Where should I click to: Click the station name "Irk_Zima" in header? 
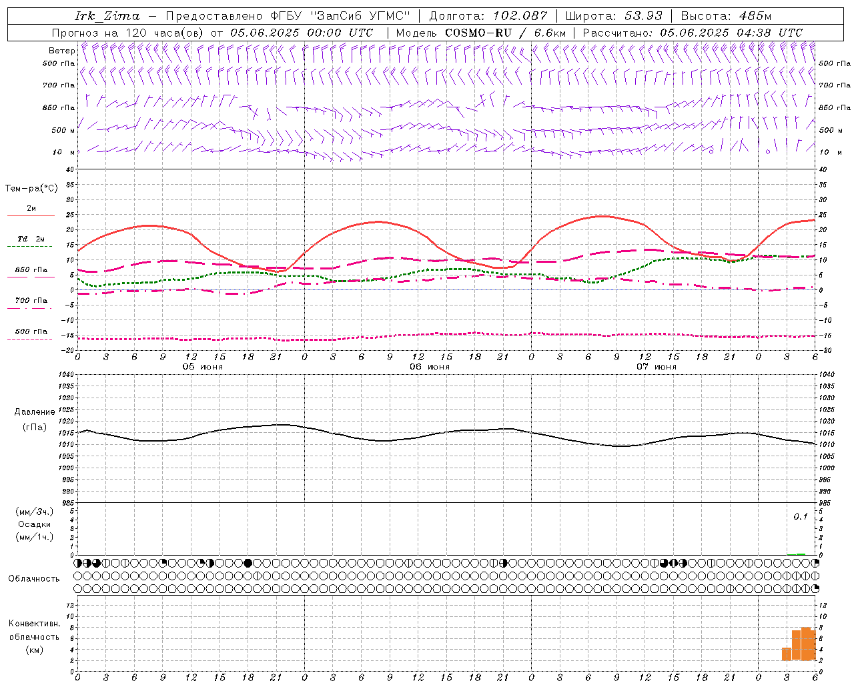[107, 16]
